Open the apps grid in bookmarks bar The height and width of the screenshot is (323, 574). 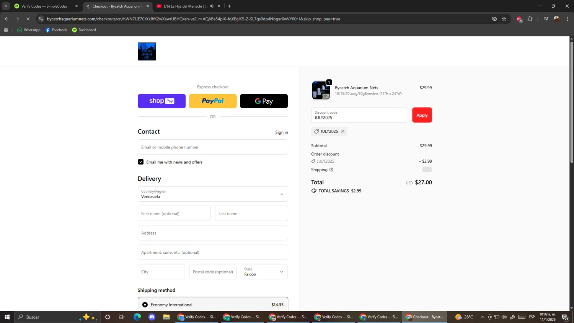(x=6, y=30)
